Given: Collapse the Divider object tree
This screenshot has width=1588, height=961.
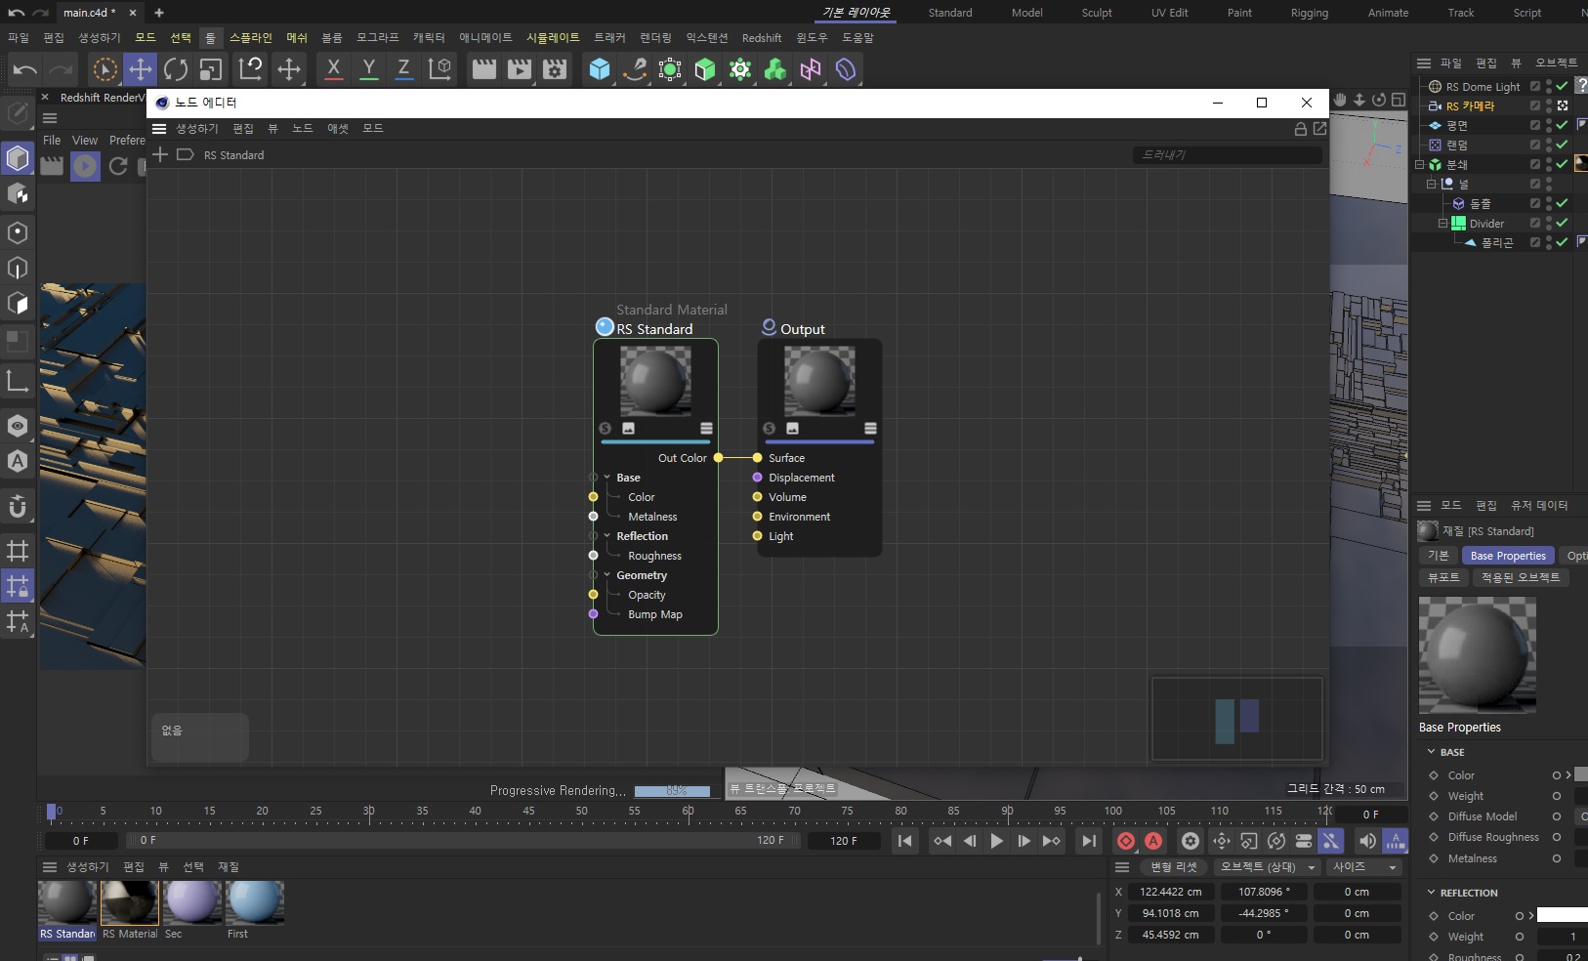Looking at the screenshot, I should (x=1442, y=224).
